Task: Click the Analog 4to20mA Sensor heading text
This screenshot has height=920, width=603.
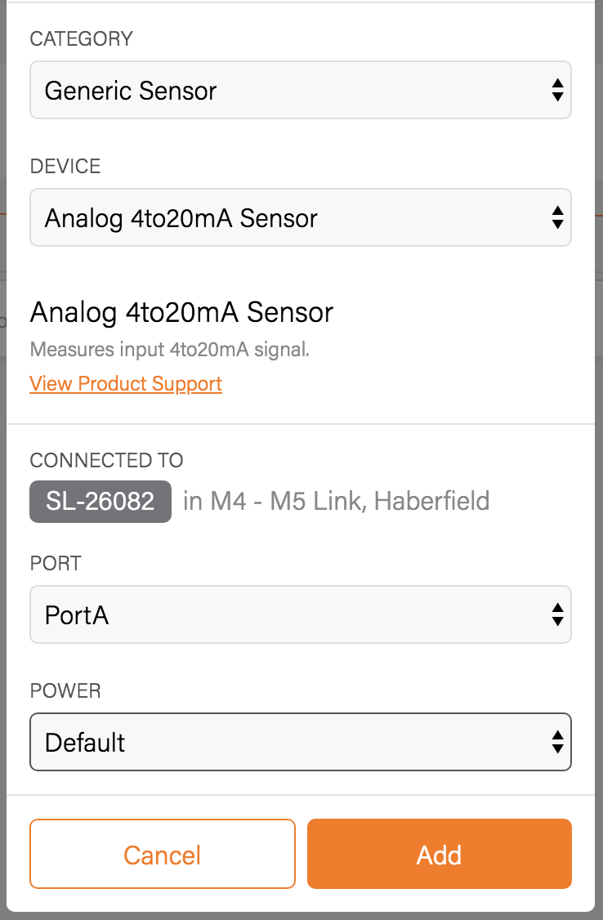Action: [181, 312]
